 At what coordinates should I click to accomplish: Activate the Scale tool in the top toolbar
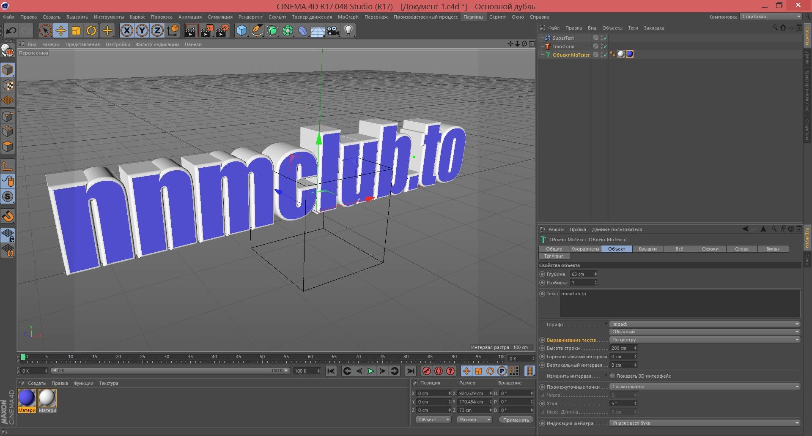tap(76, 30)
